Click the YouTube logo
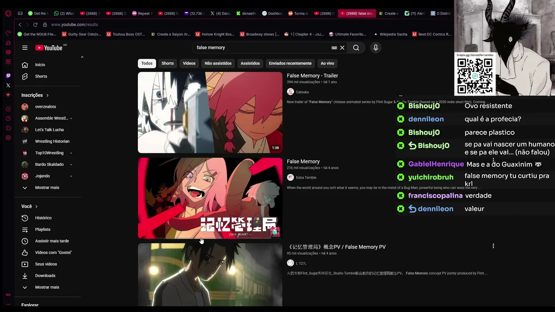The image size is (555, 312). point(49,48)
